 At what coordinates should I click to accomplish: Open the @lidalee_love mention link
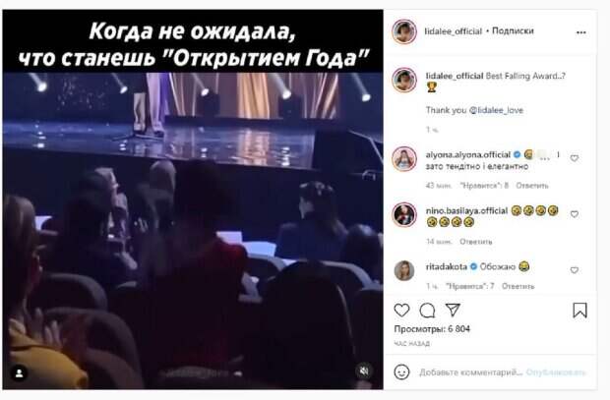[x=496, y=110]
